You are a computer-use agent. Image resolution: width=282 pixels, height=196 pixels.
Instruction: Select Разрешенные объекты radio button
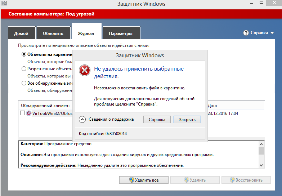pyautogui.click(x=24, y=69)
